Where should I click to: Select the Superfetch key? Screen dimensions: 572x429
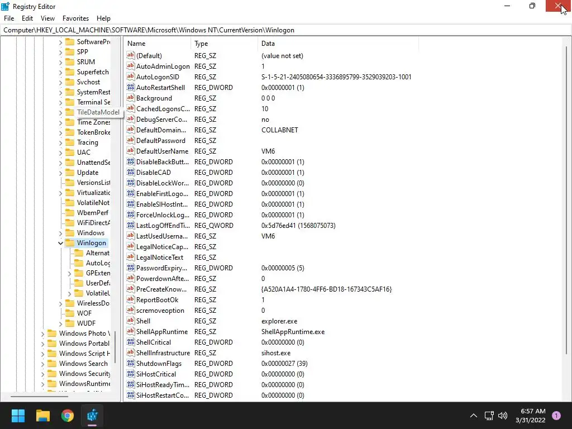[93, 72]
